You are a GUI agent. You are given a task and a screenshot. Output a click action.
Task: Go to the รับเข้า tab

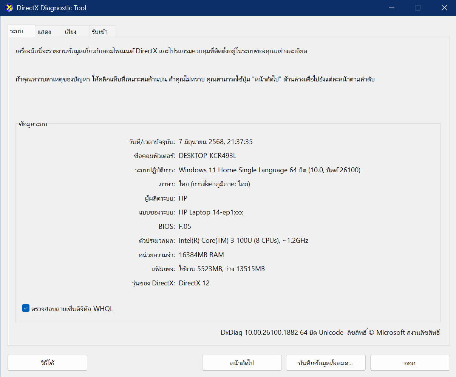point(99,32)
